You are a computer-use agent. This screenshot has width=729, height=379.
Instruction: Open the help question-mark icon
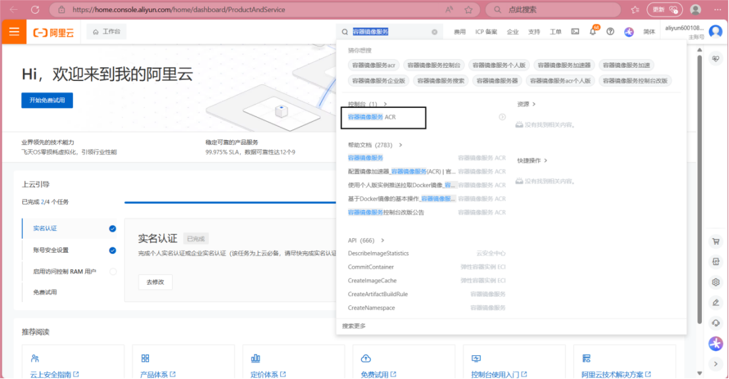coord(610,32)
